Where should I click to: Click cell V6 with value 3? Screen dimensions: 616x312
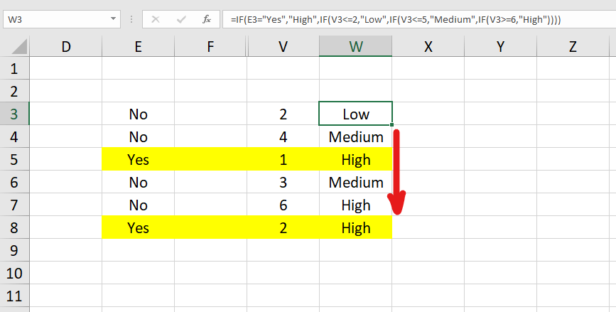point(283,183)
